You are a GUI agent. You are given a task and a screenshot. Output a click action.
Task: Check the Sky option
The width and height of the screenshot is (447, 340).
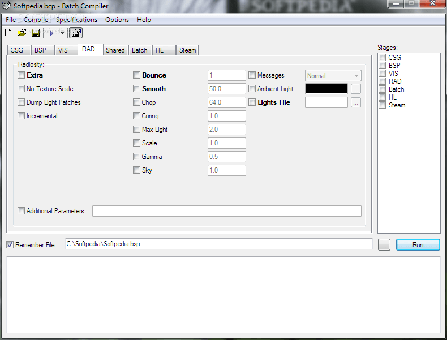[136, 170]
